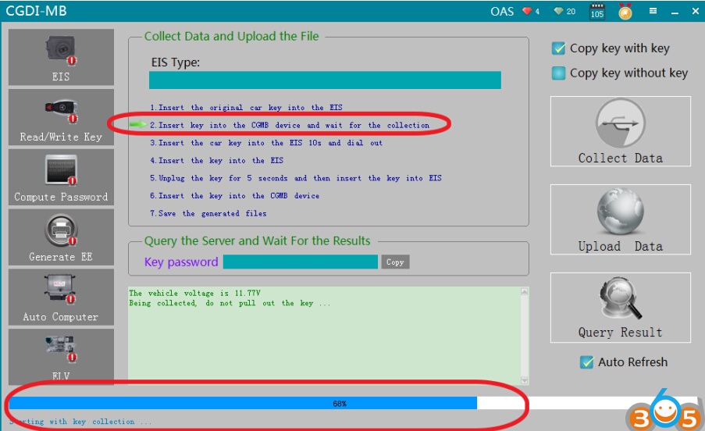This screenshot has height=431, width=705.
Task: Open the ELV module
Action: 61,356
